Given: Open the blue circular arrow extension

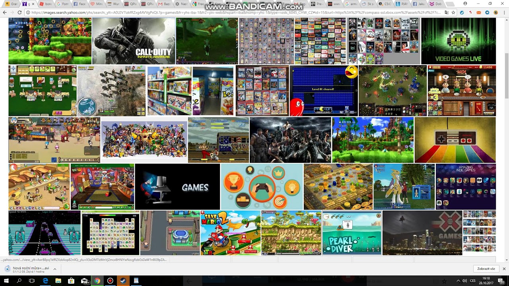Looking at the screenshot, I should (x=462, y=12).
